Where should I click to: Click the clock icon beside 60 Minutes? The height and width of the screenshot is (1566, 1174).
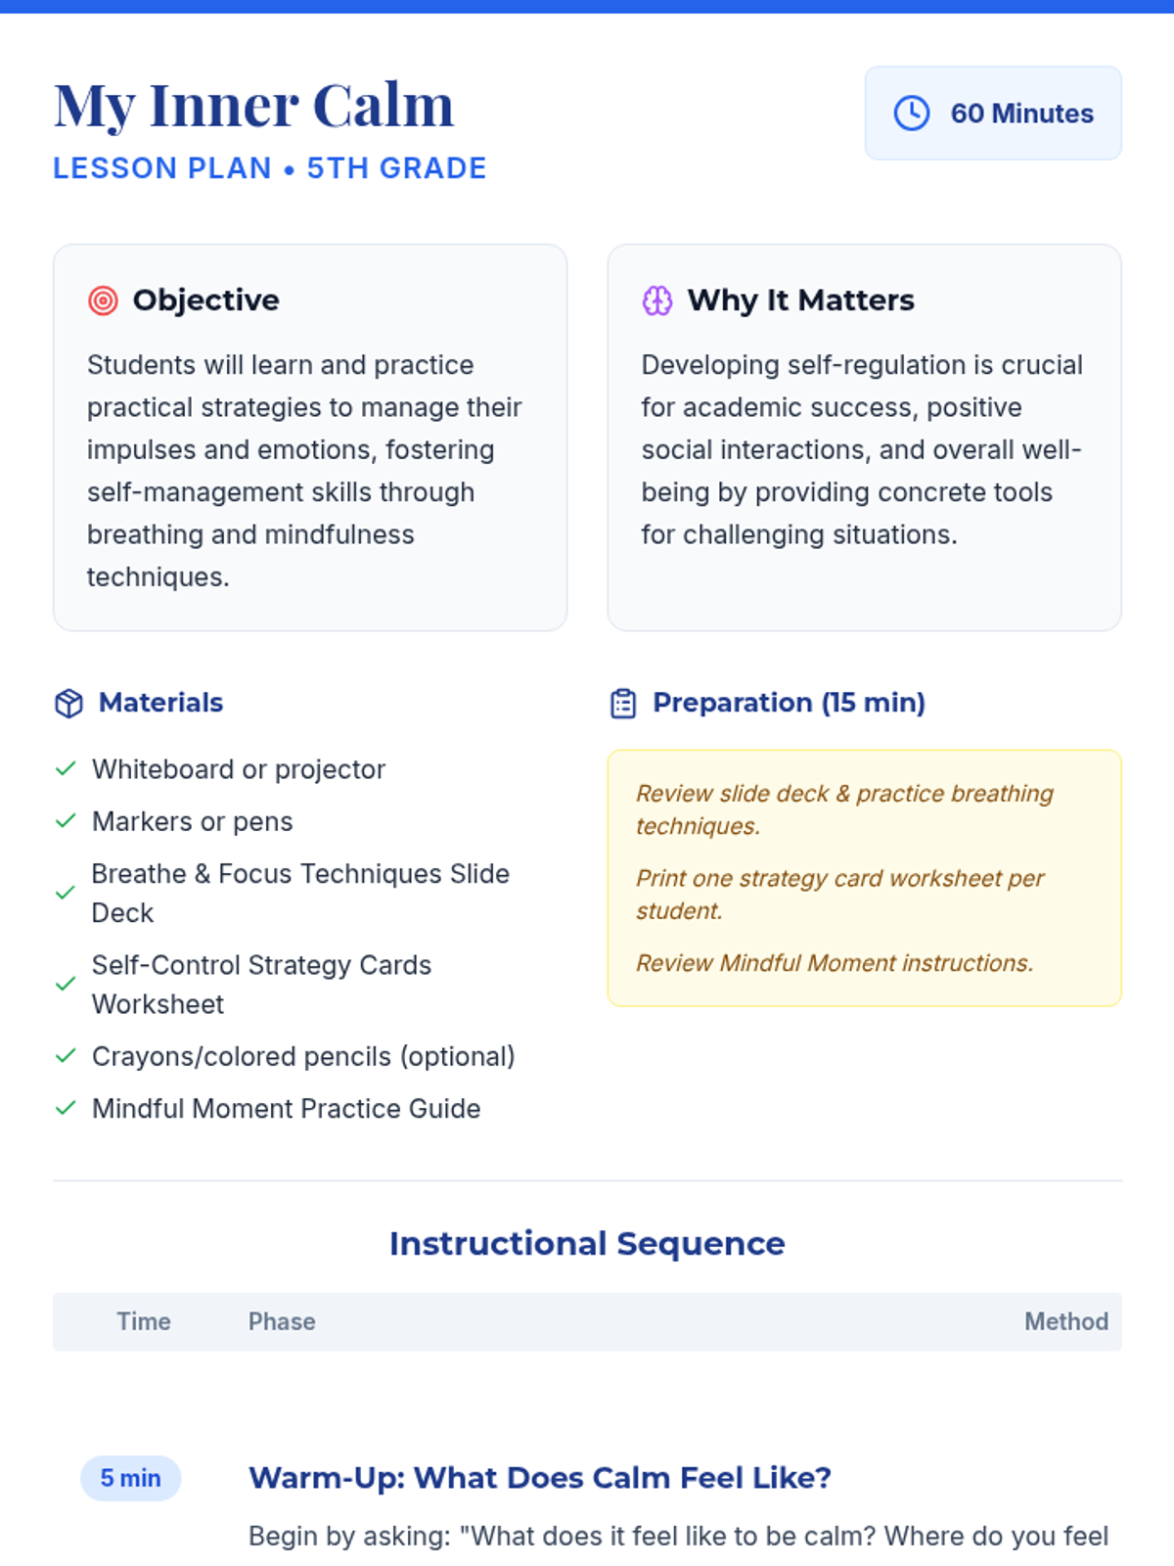pyautogui.click(x=912, y=114)
